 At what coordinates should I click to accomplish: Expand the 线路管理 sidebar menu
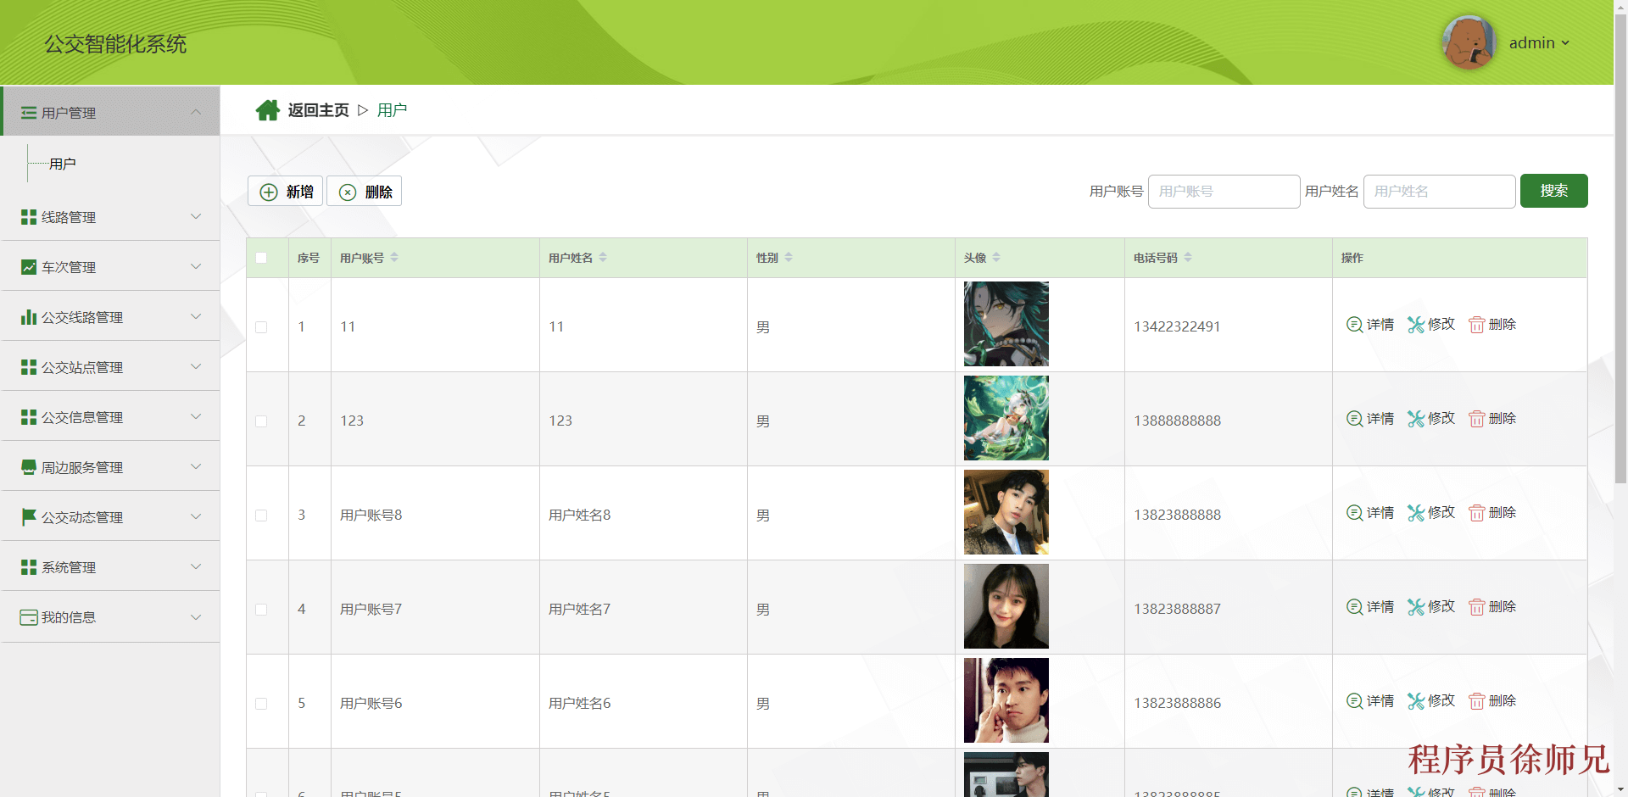point(110,217)
